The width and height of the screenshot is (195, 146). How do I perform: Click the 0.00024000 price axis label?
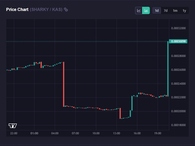tap(178, 84)
